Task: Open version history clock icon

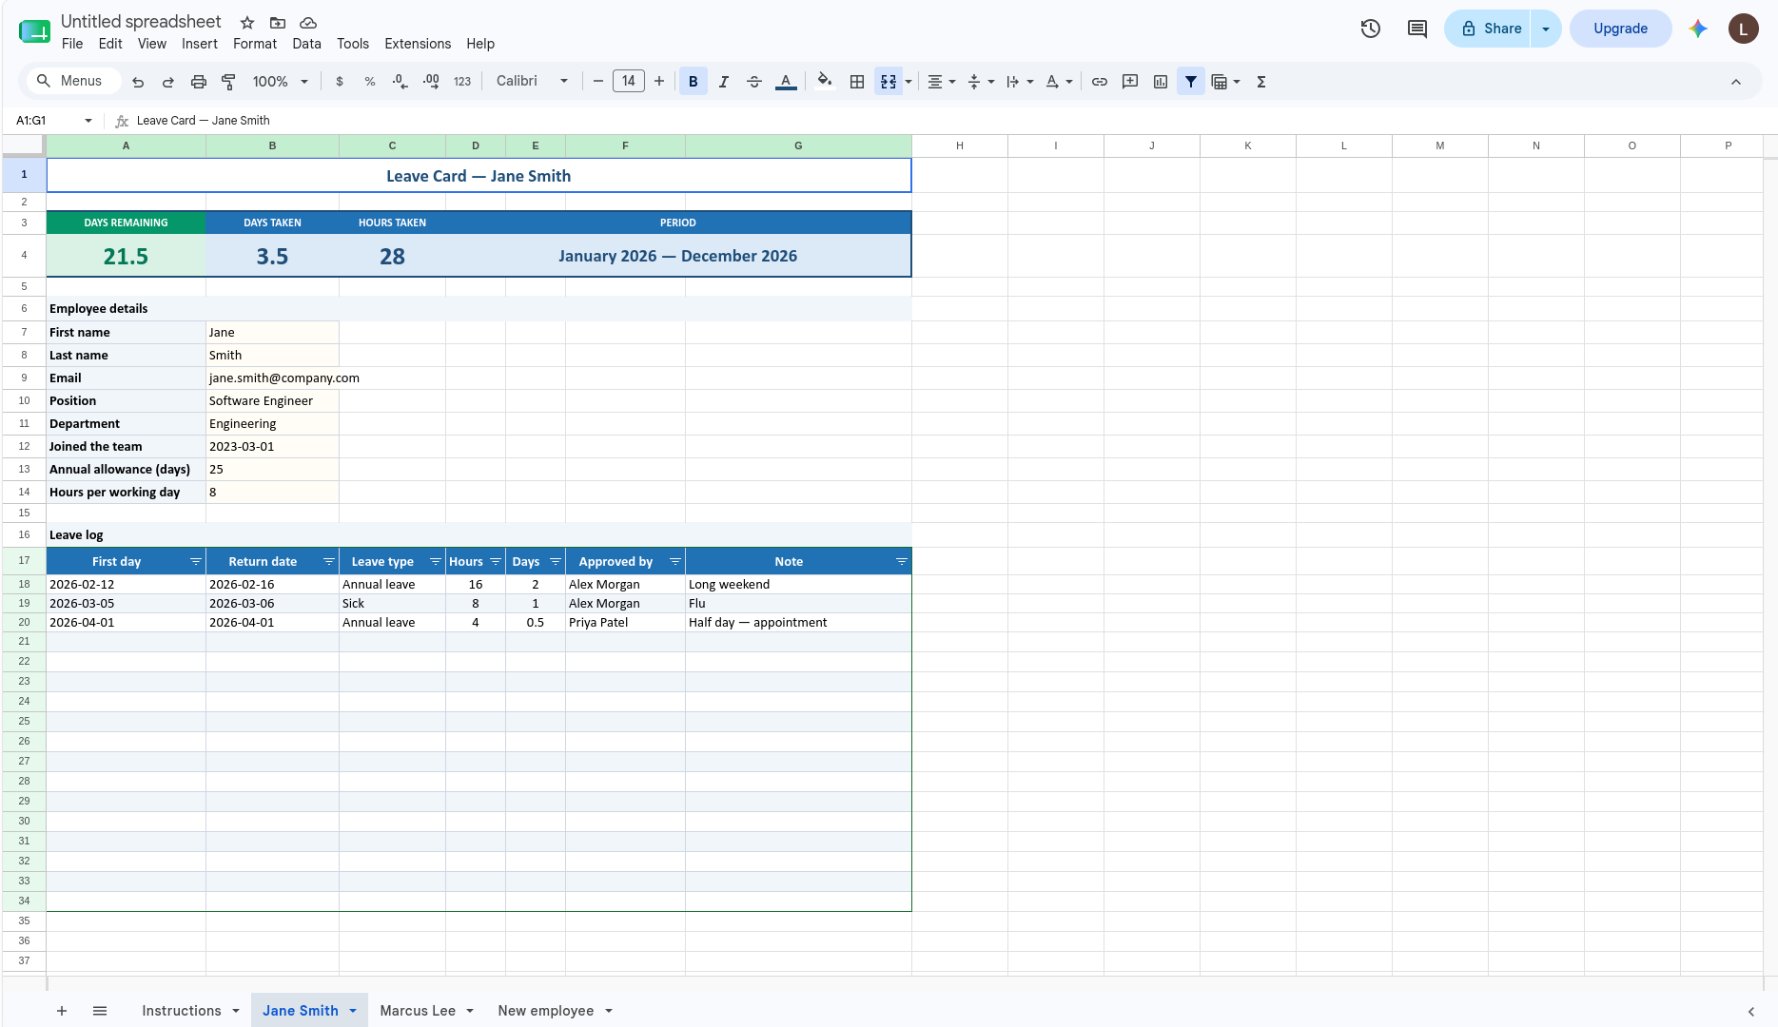Action: click(x=1371, y=29)
